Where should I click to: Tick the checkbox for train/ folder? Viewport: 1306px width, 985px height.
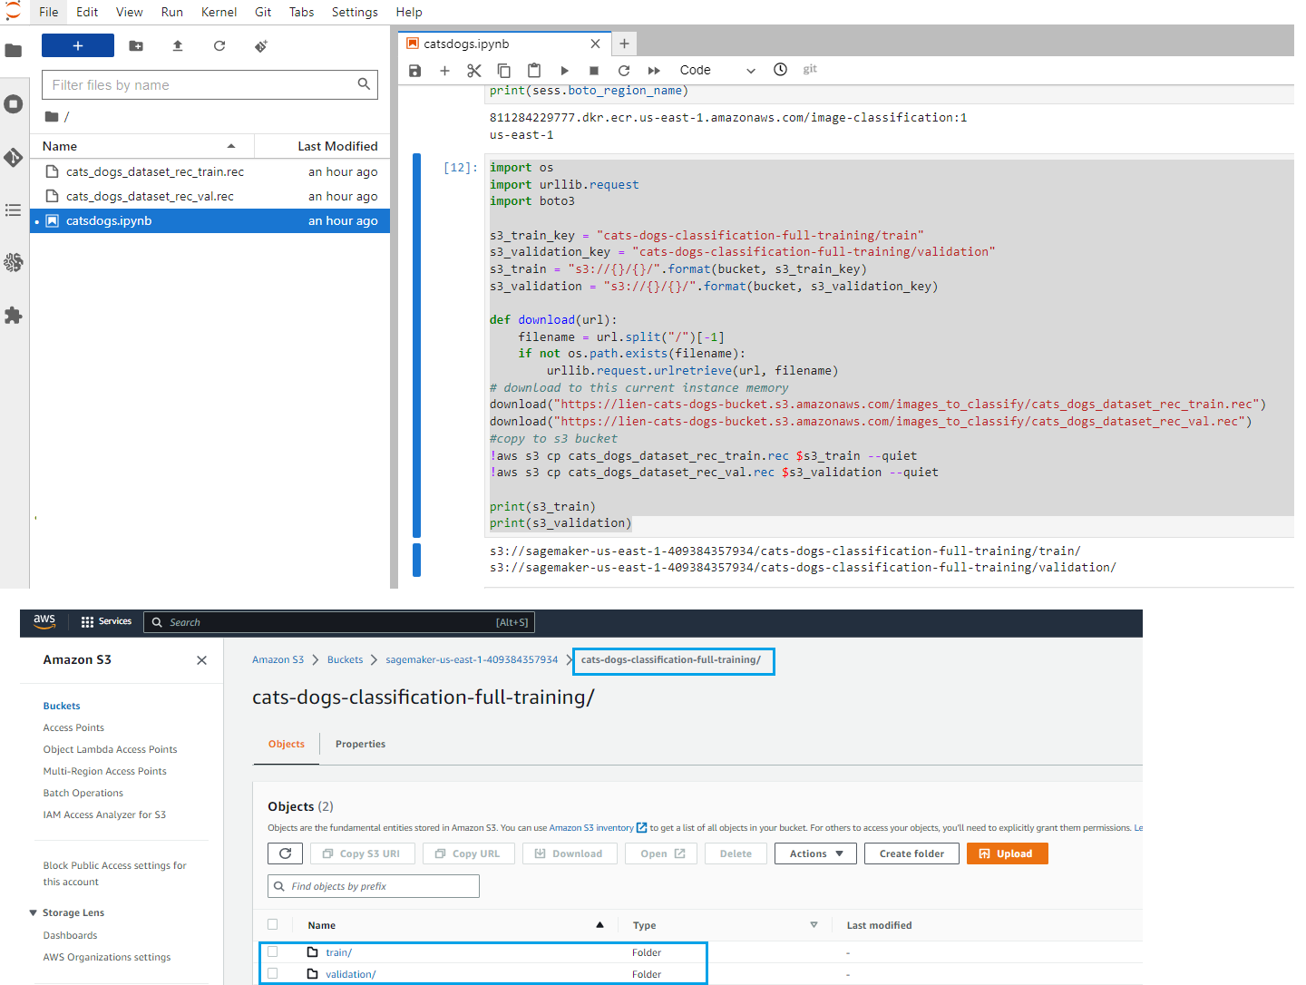click(x=272, y=951)
